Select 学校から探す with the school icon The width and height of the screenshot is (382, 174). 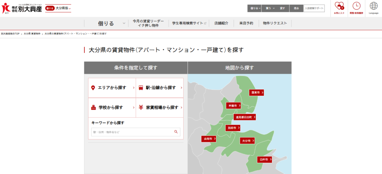coord(112,108)
